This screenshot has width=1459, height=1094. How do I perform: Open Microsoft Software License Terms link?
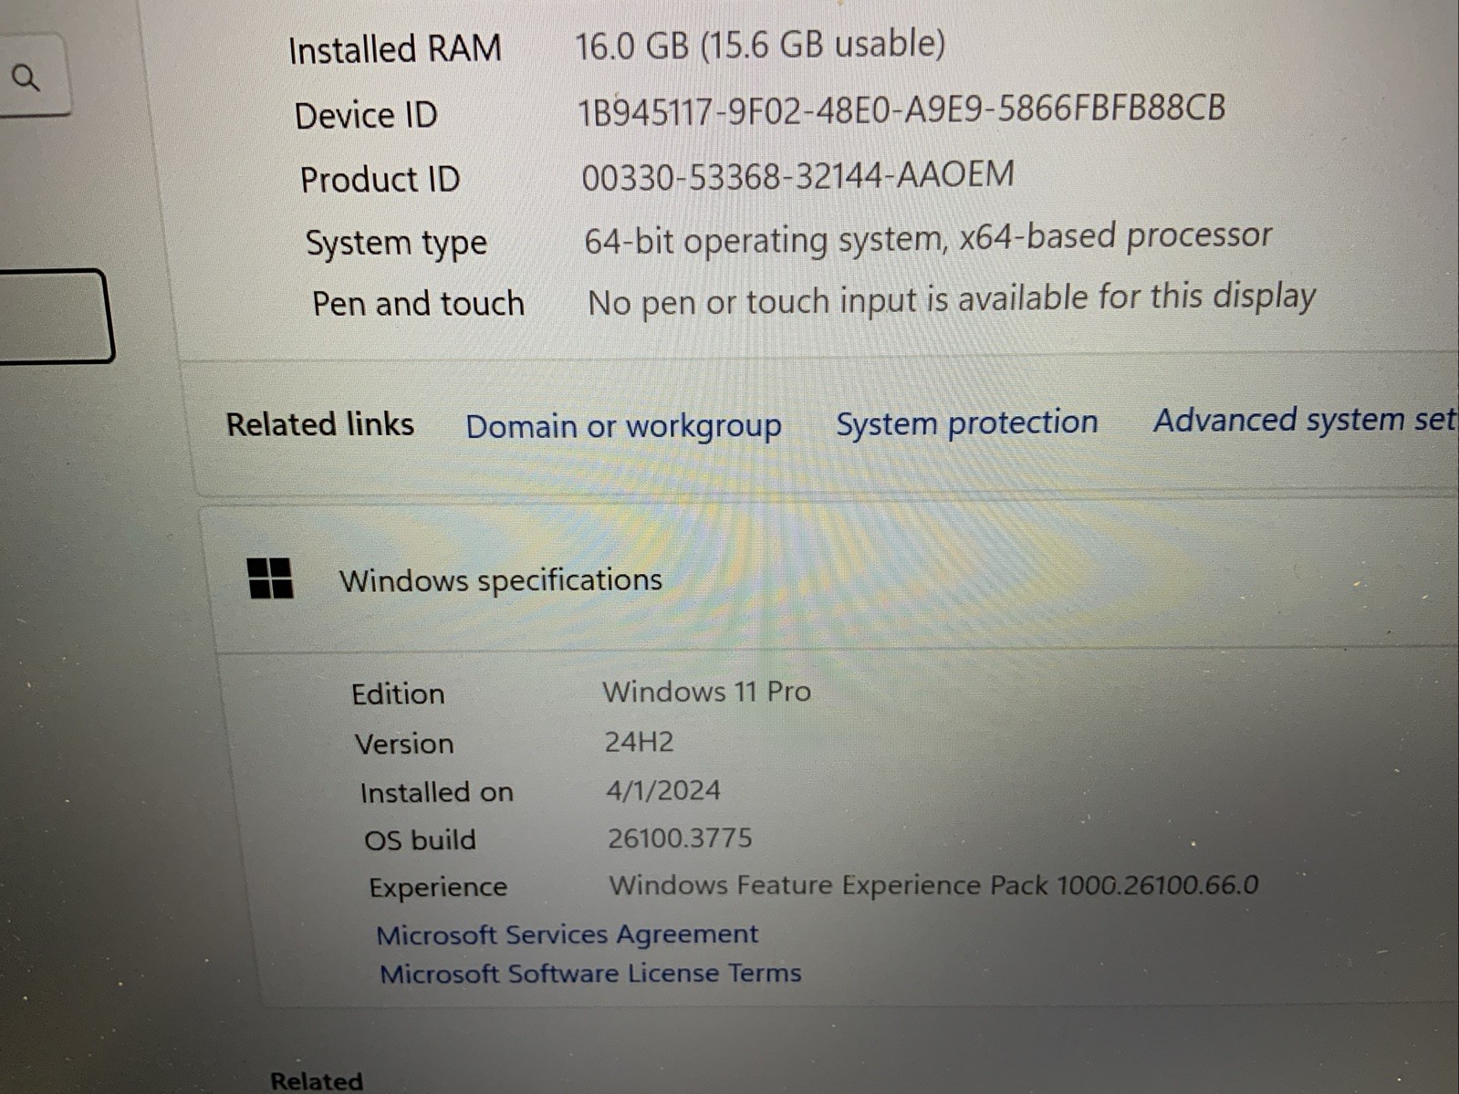(590, 974)
